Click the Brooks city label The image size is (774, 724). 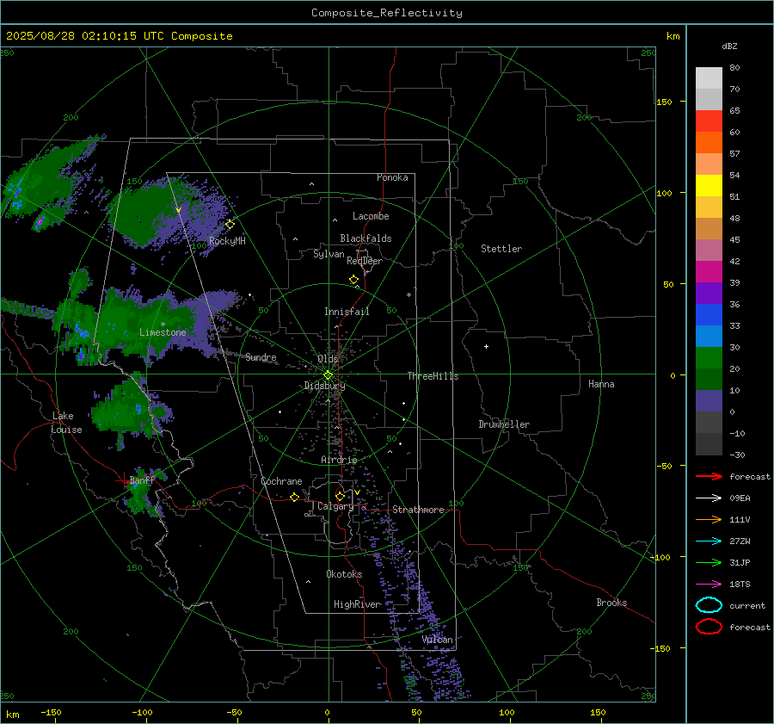click(611, 603)
